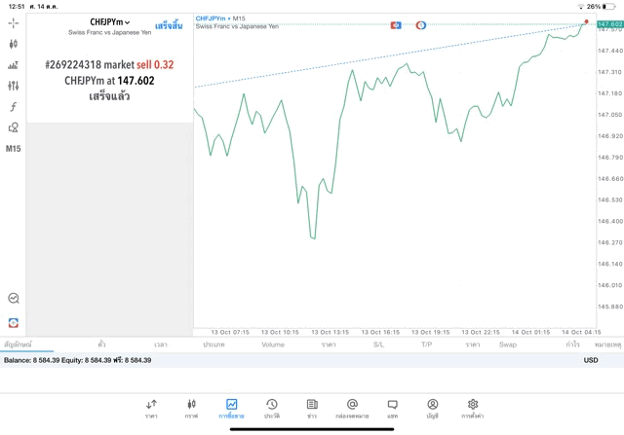The image size is (624, 435).
Task: Open chart settings sliders icon
Action: [x=13, y=86]
